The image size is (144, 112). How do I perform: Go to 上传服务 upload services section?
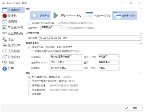click(x=11, y=51)
